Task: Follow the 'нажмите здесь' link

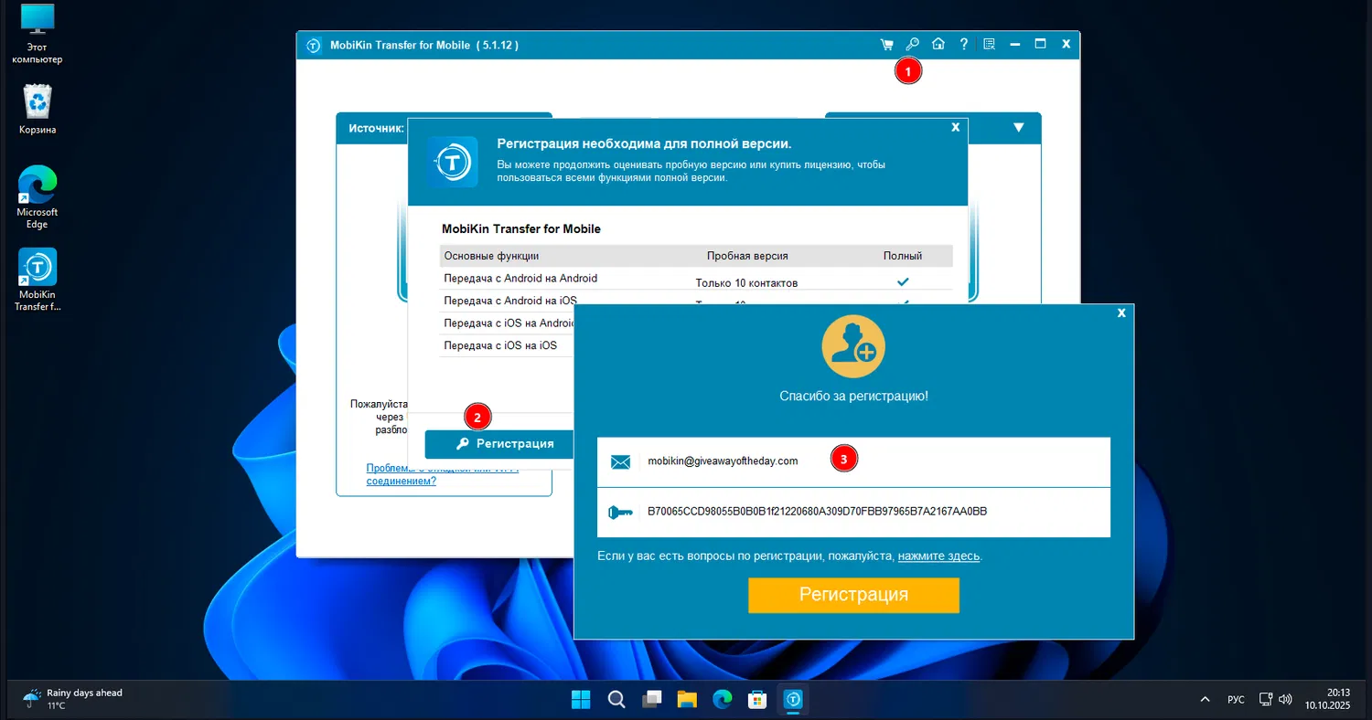Action: 938,556
